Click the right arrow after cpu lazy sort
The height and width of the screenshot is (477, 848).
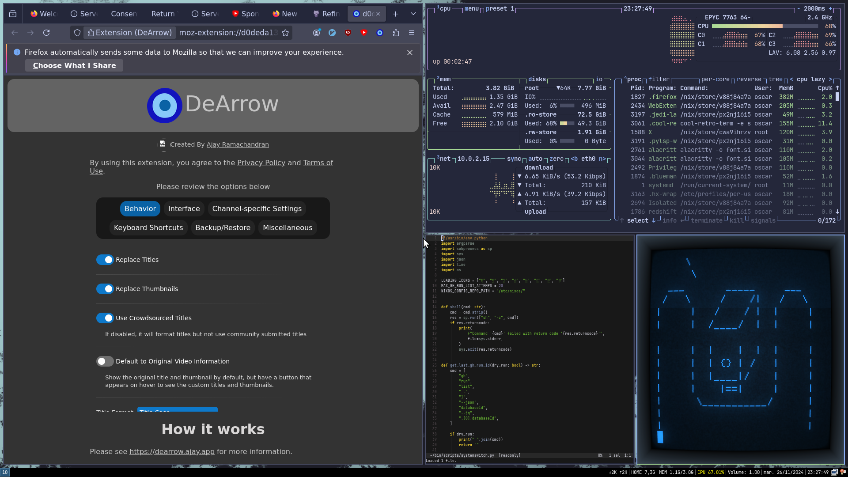point(830,79)
